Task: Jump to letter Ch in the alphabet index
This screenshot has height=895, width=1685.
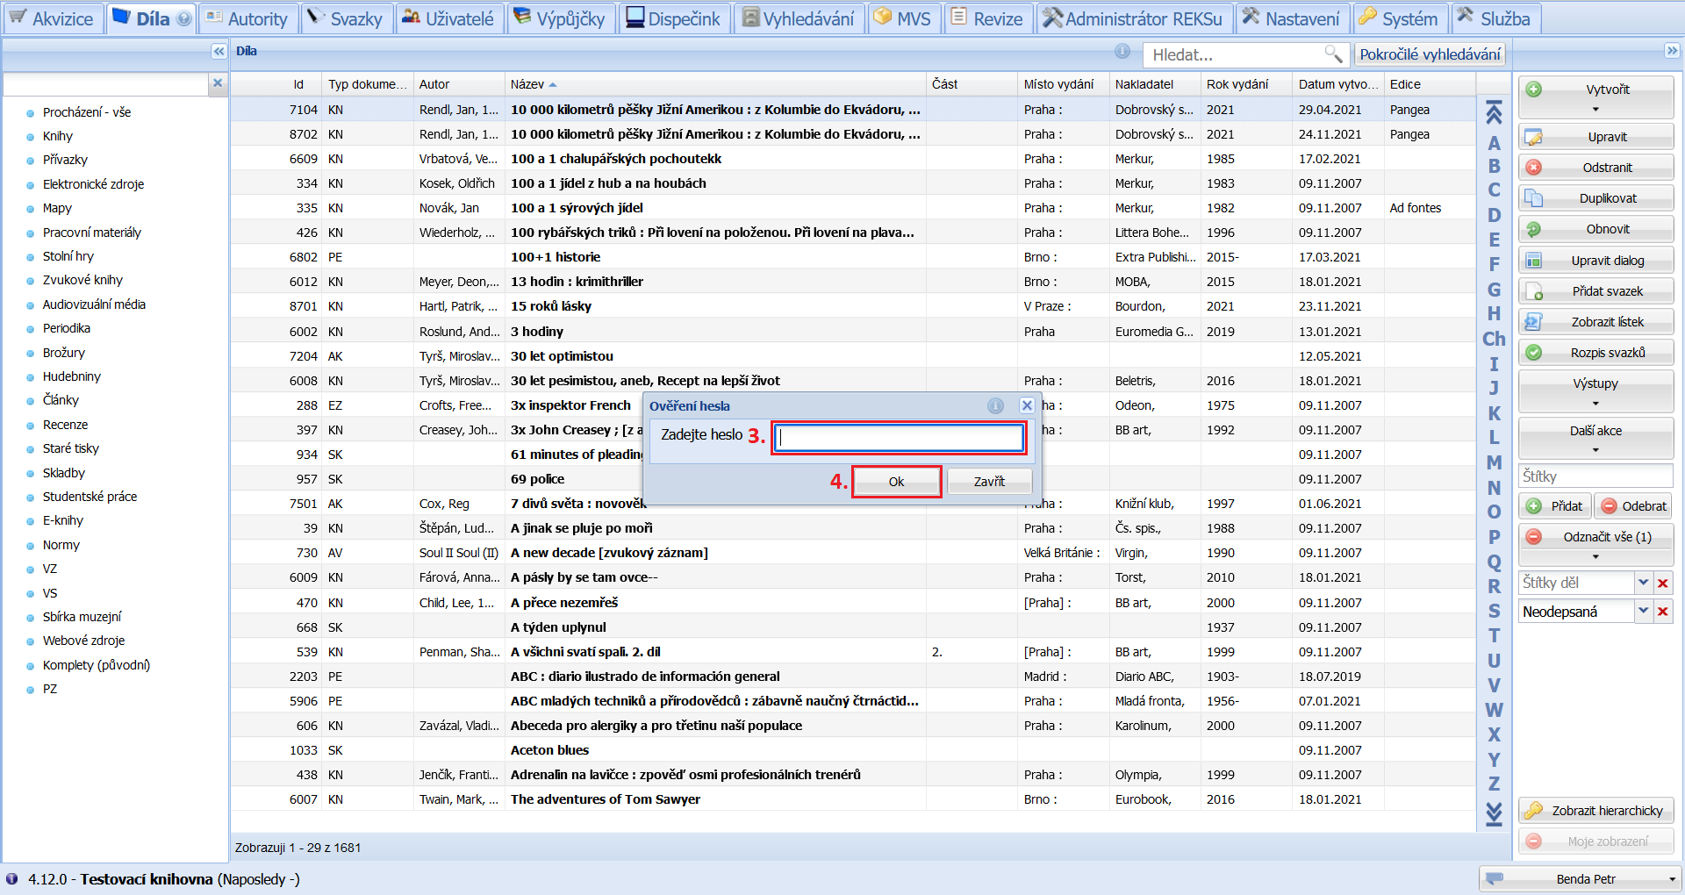Action: pos(1494,339)
